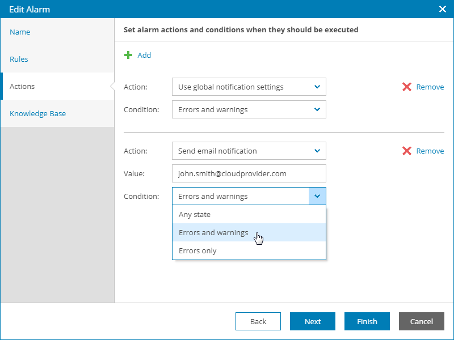Select the Actions step in the sidebar
The image size is (454, 340).
point(23,86)
